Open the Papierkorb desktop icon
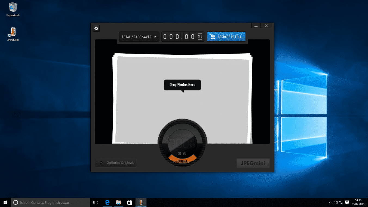 [13, 10]
